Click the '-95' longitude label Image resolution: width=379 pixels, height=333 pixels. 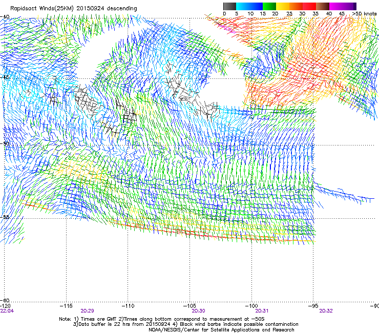pyautogui.click(x=314, y=306)
